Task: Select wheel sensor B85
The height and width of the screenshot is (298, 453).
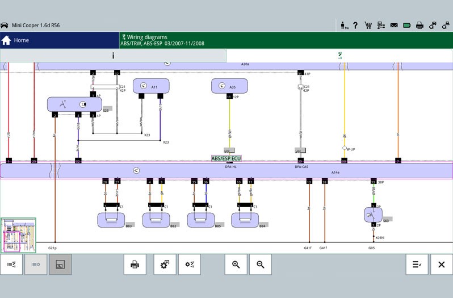Action: [x=201, y=220]
